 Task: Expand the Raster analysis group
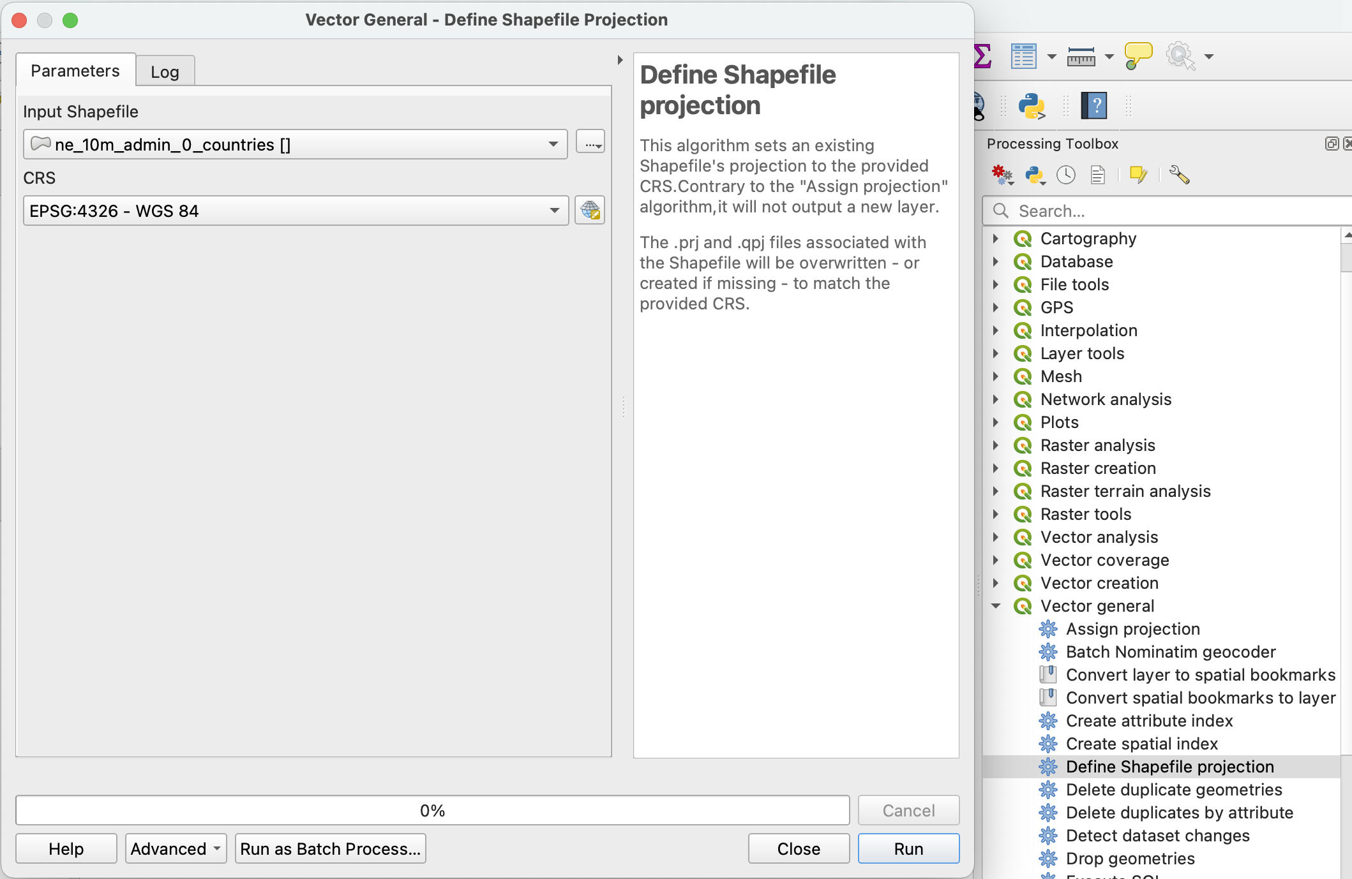[996, 445]
